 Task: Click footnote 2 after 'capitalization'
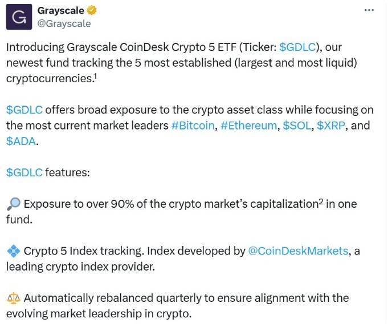click(x=321, y=203)
